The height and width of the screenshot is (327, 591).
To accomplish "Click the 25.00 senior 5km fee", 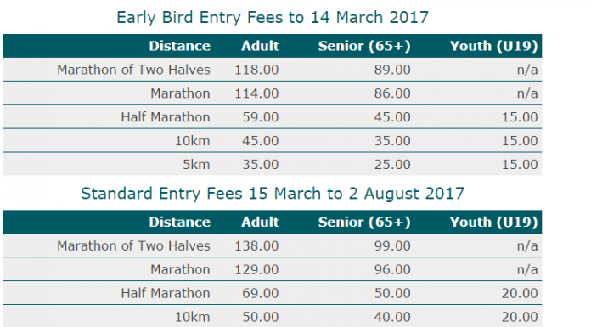I will 392,165.
